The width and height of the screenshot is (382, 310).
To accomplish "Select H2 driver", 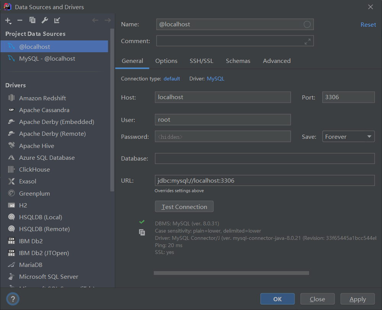I will tap(54, 206).
